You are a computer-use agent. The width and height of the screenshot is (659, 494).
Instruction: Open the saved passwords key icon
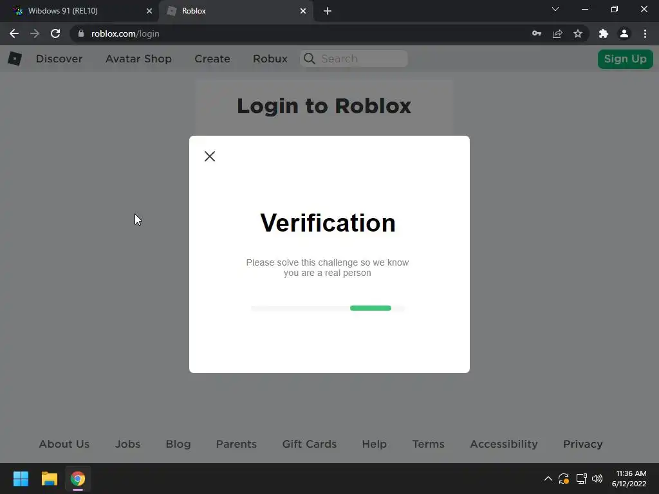[537, 33]
